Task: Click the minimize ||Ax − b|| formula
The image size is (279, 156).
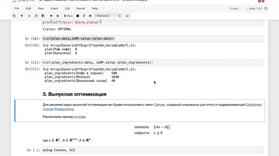Action: [152, 127]
